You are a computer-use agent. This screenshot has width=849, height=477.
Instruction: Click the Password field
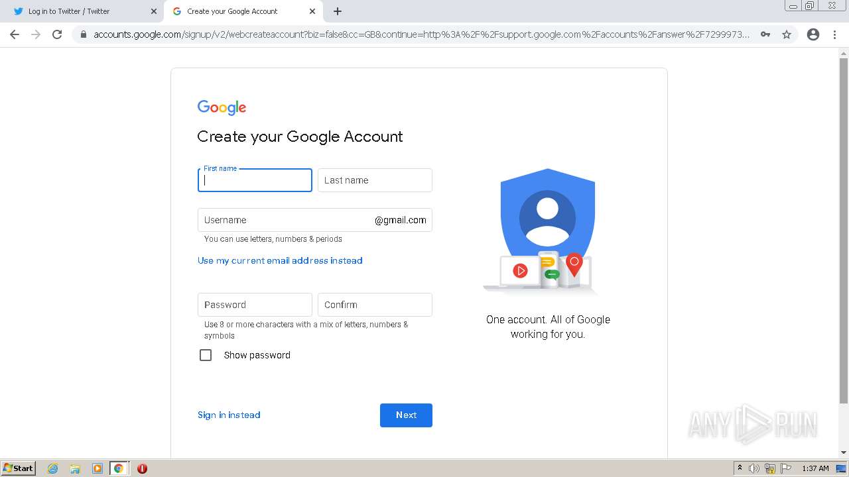tap(255, 305)
